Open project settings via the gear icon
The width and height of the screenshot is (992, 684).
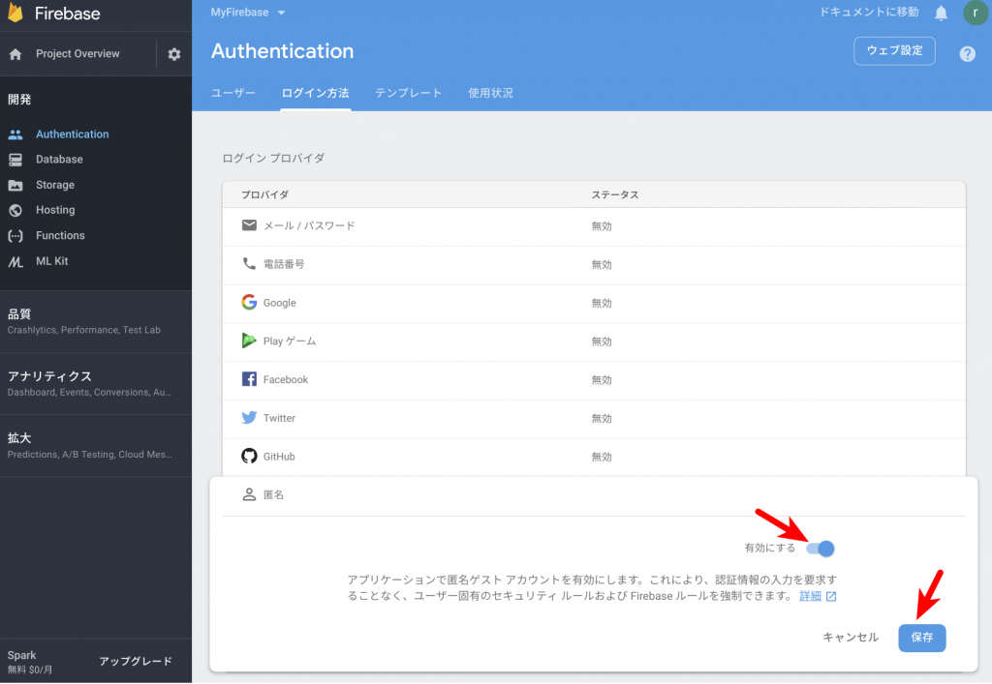pyautogui.click(x=171, y=54)
